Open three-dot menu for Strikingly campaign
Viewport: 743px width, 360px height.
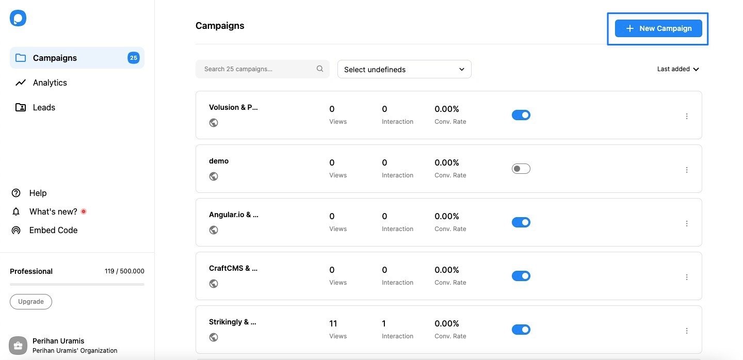(x=687, y=331)
